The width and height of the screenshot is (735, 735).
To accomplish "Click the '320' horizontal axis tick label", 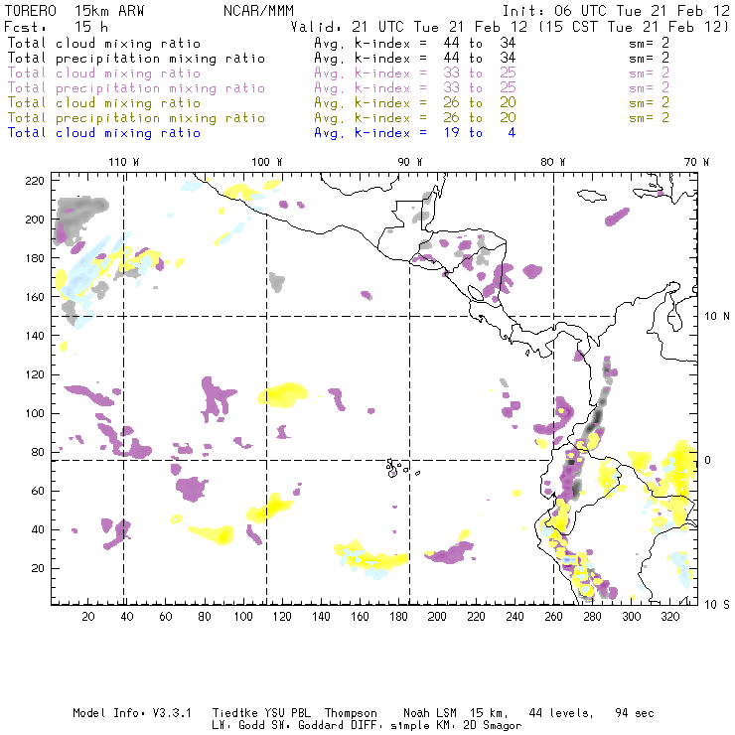I will click(669, 617).
